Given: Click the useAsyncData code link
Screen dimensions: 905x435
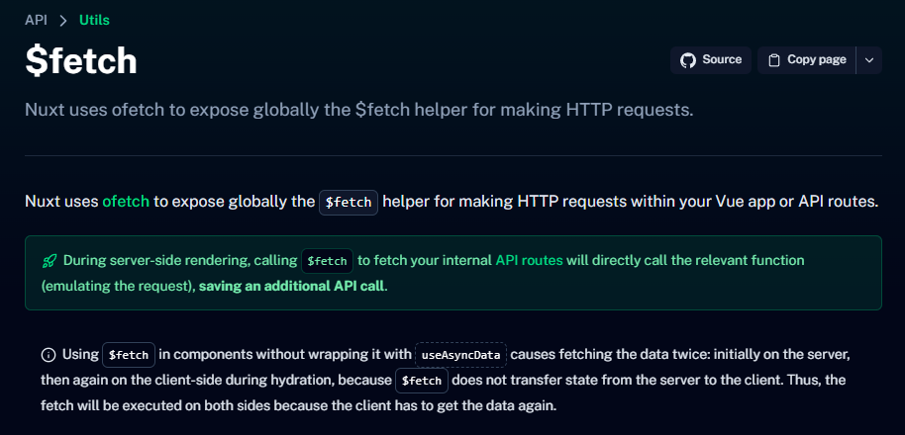Looking at the screenshot, I should (460, 354).
